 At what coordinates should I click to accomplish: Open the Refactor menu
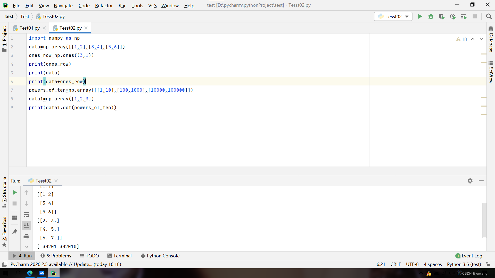[x=104, y=5]
